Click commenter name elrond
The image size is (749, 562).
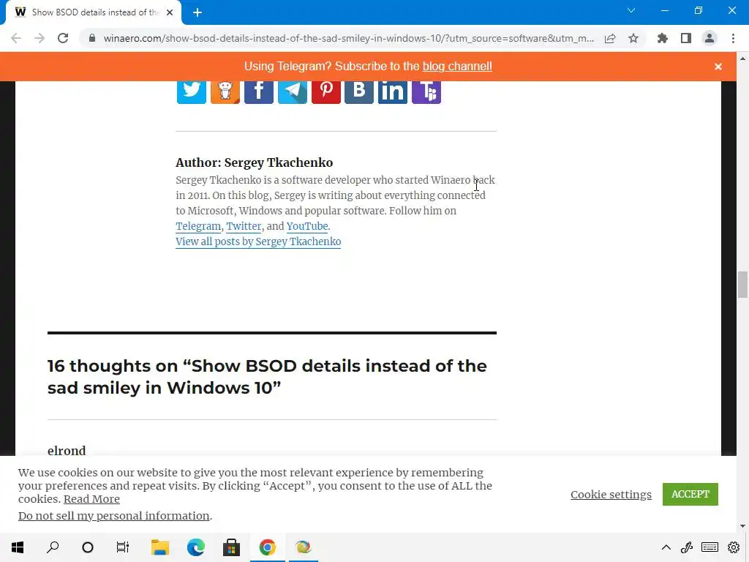click(x=67, y=451)
